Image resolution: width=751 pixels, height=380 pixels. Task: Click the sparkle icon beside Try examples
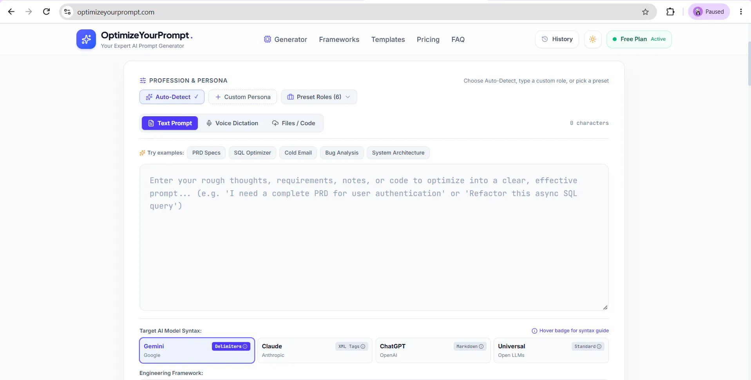coord(142,153)
